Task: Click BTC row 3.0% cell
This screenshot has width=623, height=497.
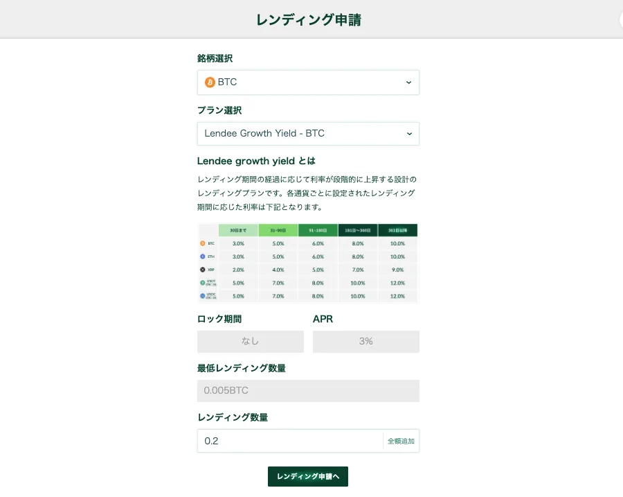Action: (x=238, y=243)
